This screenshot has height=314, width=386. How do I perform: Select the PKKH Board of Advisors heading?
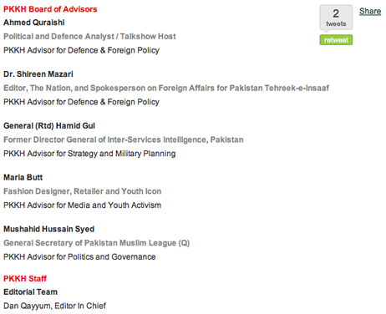point(50,9)
